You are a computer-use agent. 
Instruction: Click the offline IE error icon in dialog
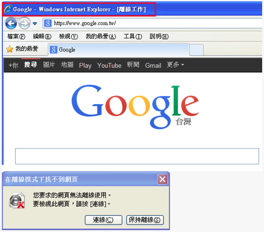point(17,201)
